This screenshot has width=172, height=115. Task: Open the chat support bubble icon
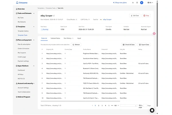[152, 110]
